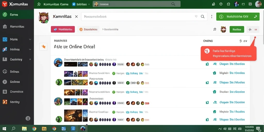Open the home icon beside Komunitas Game
Screen dimensions: 264x132
coord(39,4)
